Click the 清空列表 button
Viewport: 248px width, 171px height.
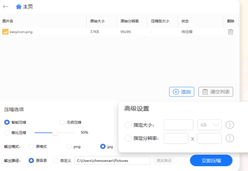216,92
